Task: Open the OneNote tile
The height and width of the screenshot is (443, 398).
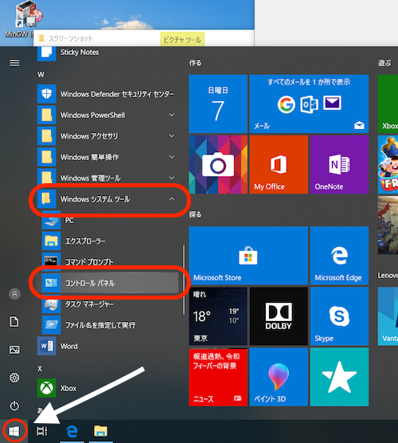Action: 339,164
